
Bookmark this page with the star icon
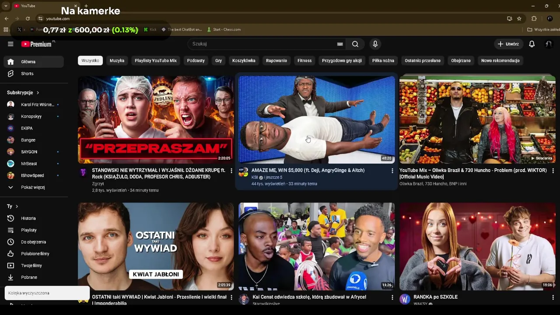point(519,18)
